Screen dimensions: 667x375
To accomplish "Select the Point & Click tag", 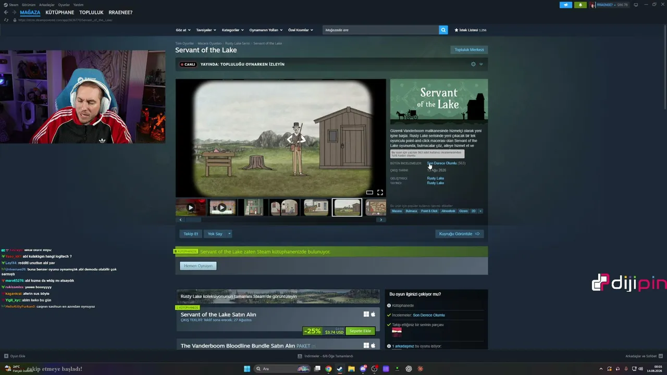I will 429,211.
